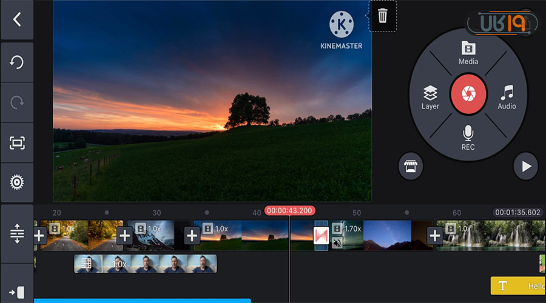Select the man video layer clip
Viewport: 546px width, 303px height.
[146, 264]
